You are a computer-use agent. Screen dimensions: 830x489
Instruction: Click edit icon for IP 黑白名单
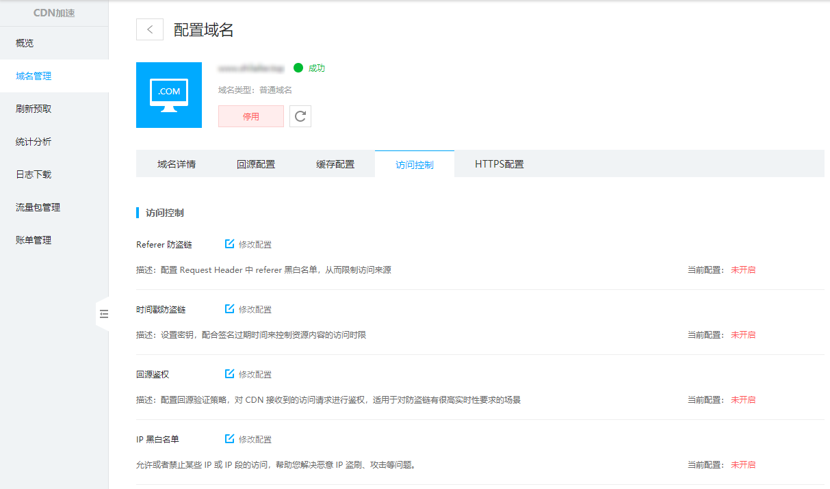(x=230, y=439)
